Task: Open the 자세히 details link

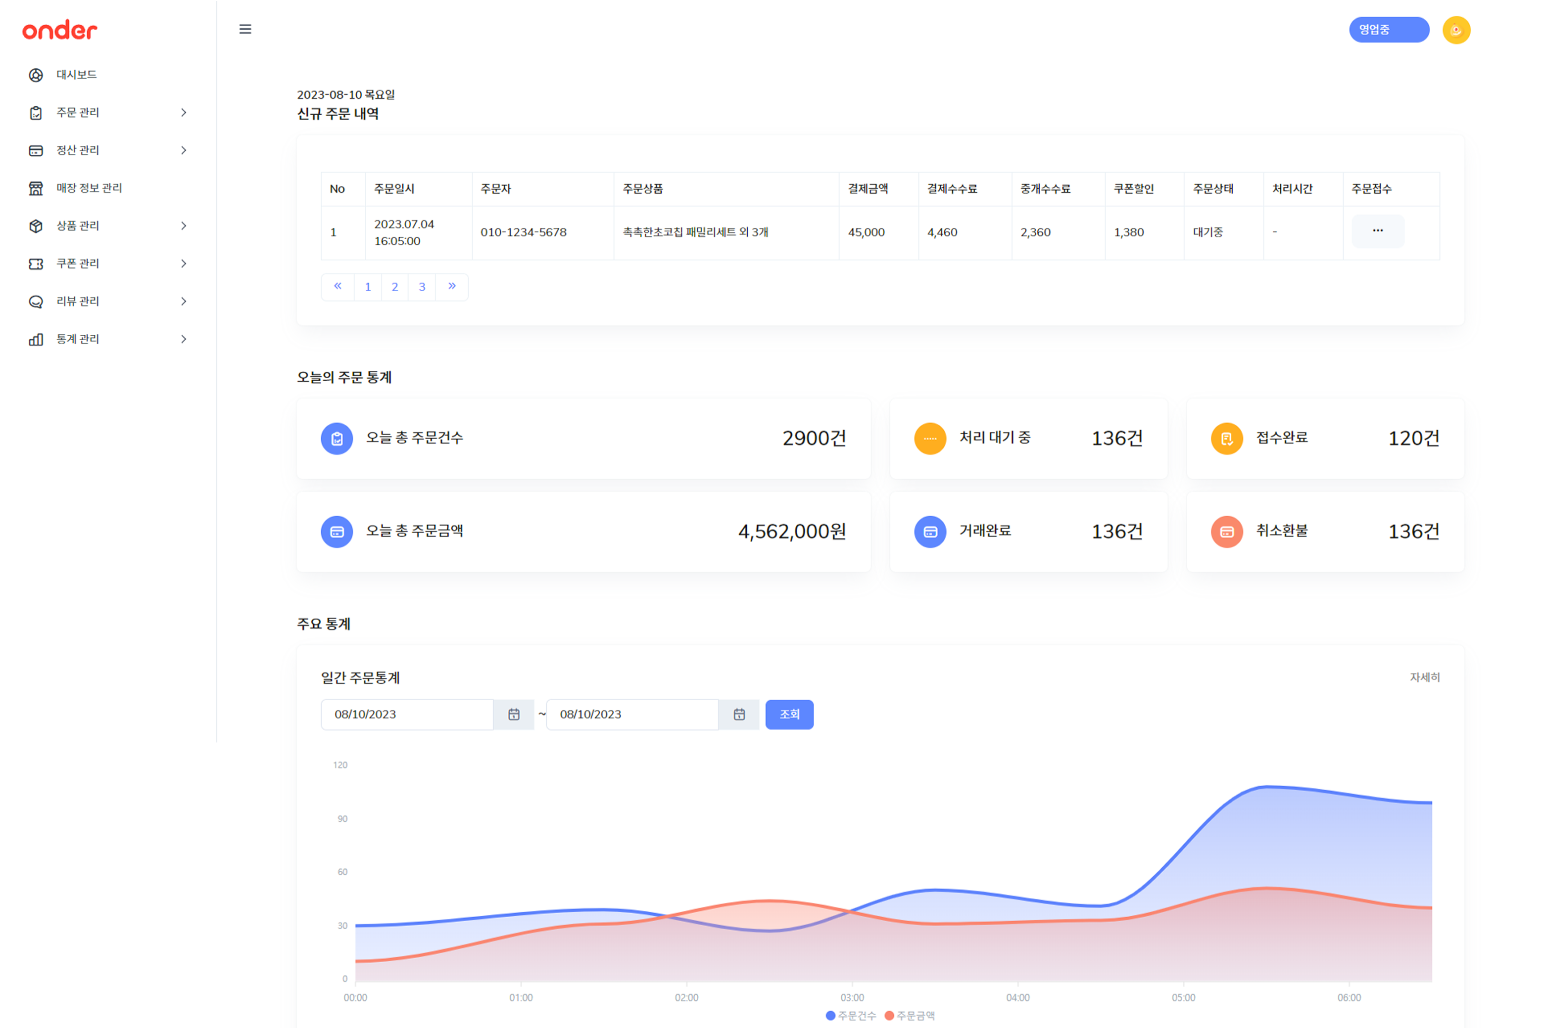Action: [1424, 676]
